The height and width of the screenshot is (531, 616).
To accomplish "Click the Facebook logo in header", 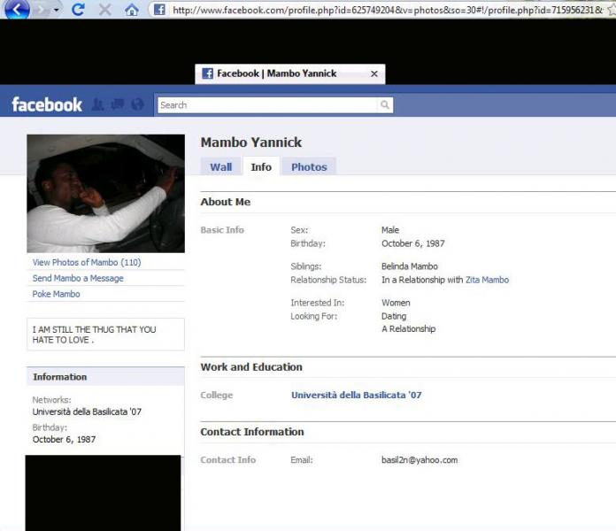I will pyautogui.click(x=46, y=104).
